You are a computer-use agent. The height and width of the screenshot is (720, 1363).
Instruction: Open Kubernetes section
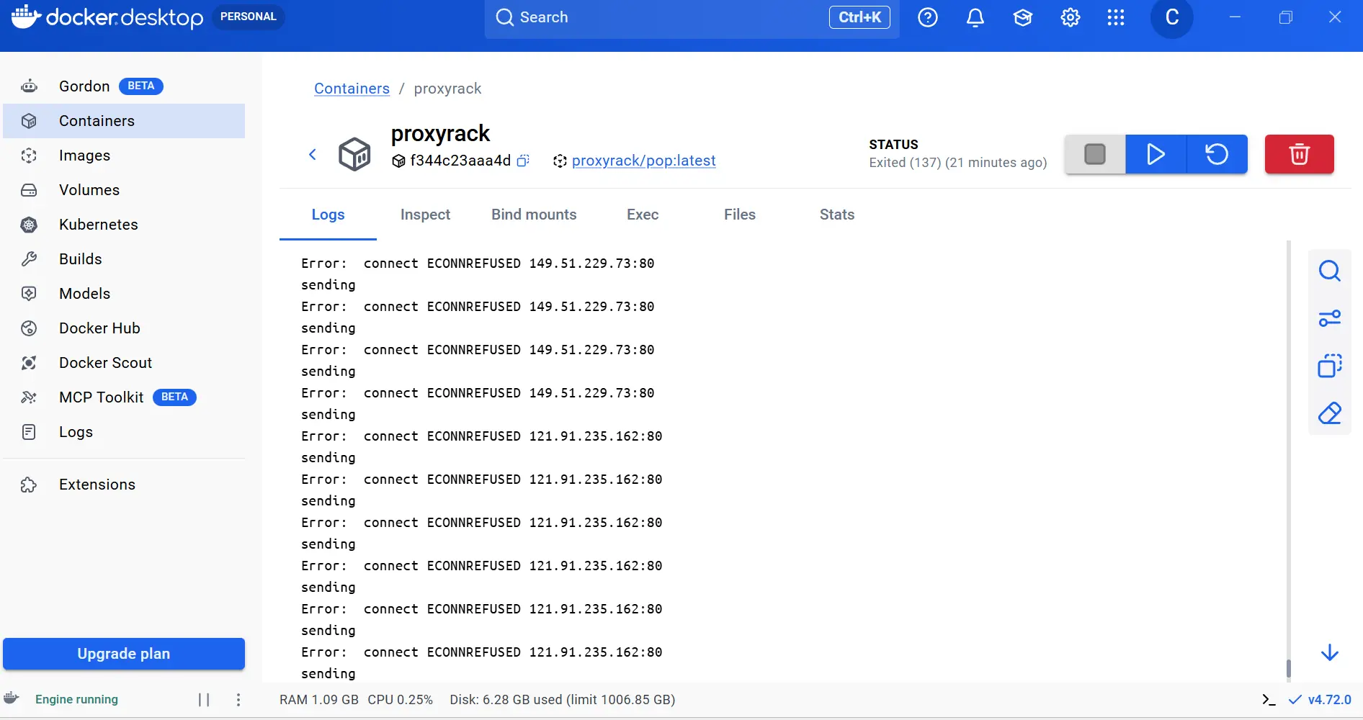pyautogui.click(x=124, y=225)
